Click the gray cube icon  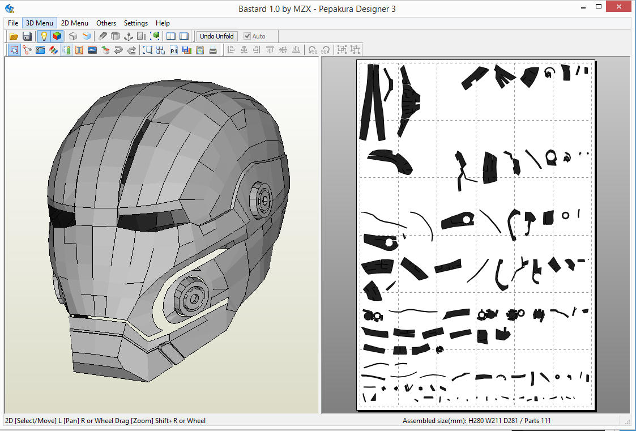coord(73,36)
